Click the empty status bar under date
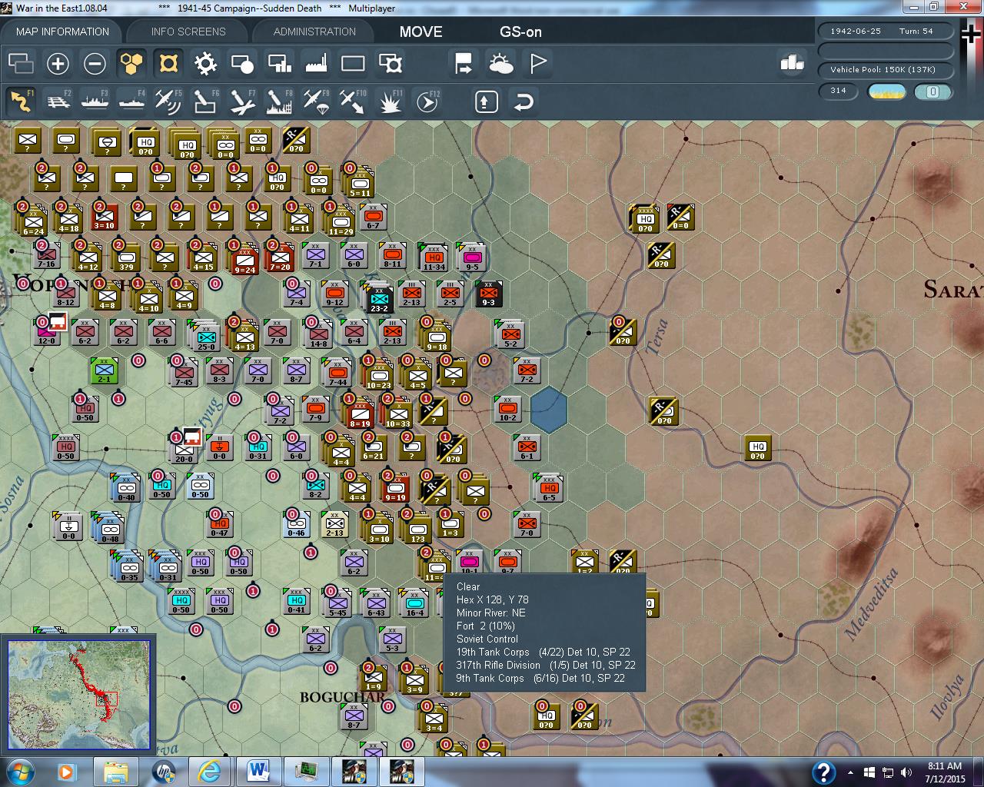This screenshot has height=787, width=984. (x=886, y=50)
